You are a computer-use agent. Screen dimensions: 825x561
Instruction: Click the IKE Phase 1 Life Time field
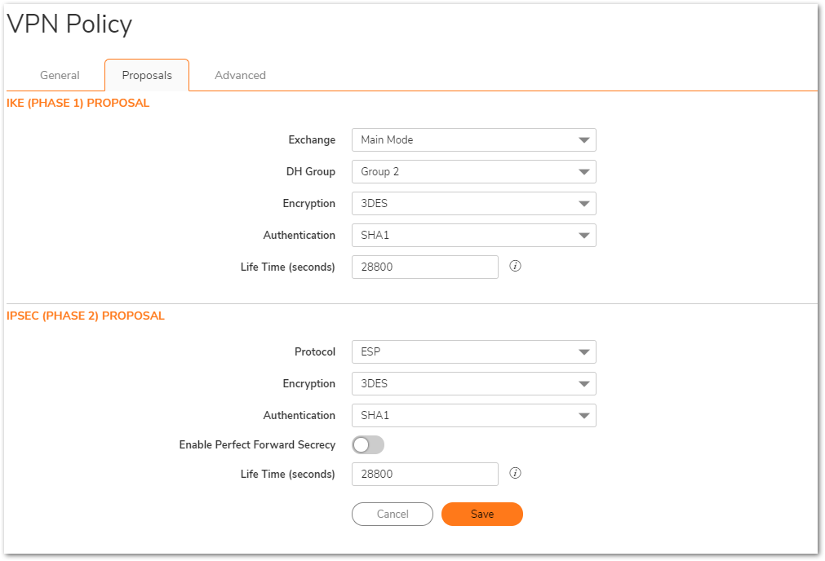tap(424, 267)
